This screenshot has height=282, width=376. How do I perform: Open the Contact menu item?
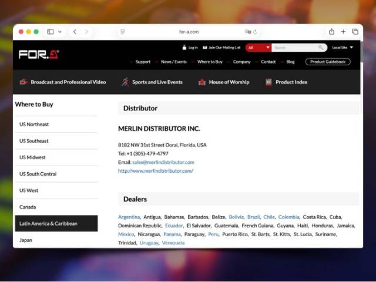[x=268, y=62]
